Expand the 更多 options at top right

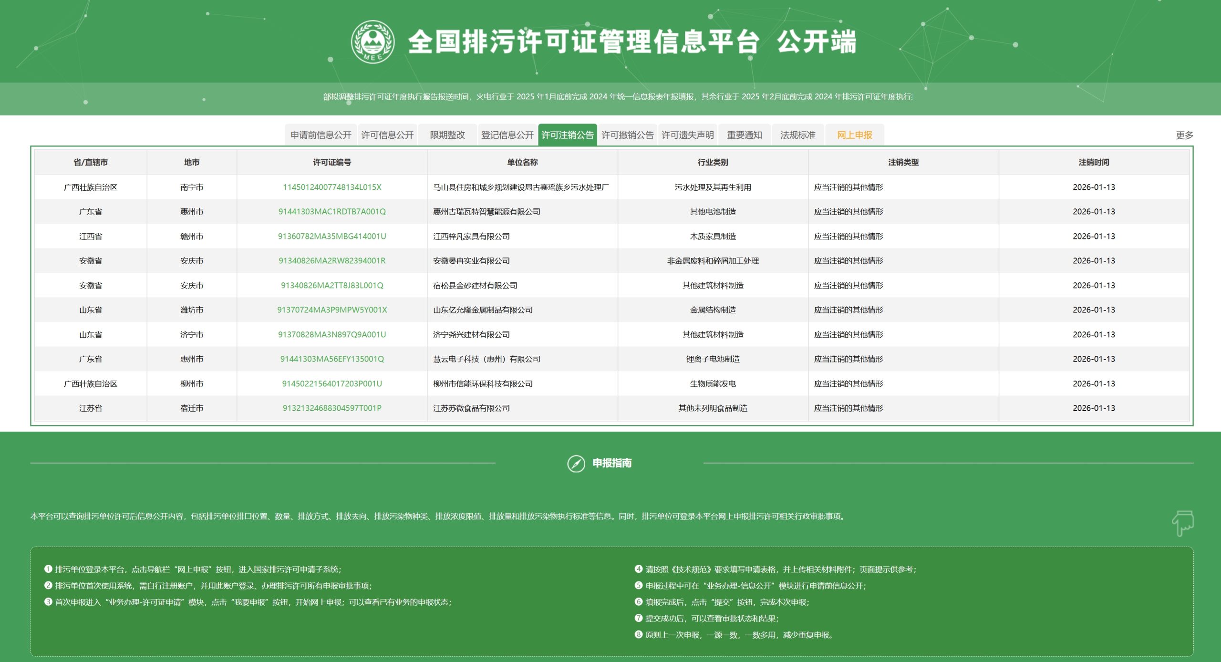click(x=1184, y=135)
